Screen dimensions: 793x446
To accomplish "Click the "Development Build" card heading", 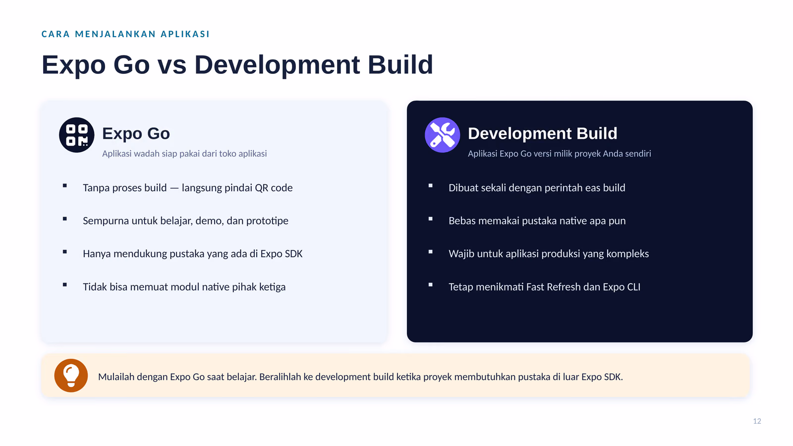I will tap(543, 133).
